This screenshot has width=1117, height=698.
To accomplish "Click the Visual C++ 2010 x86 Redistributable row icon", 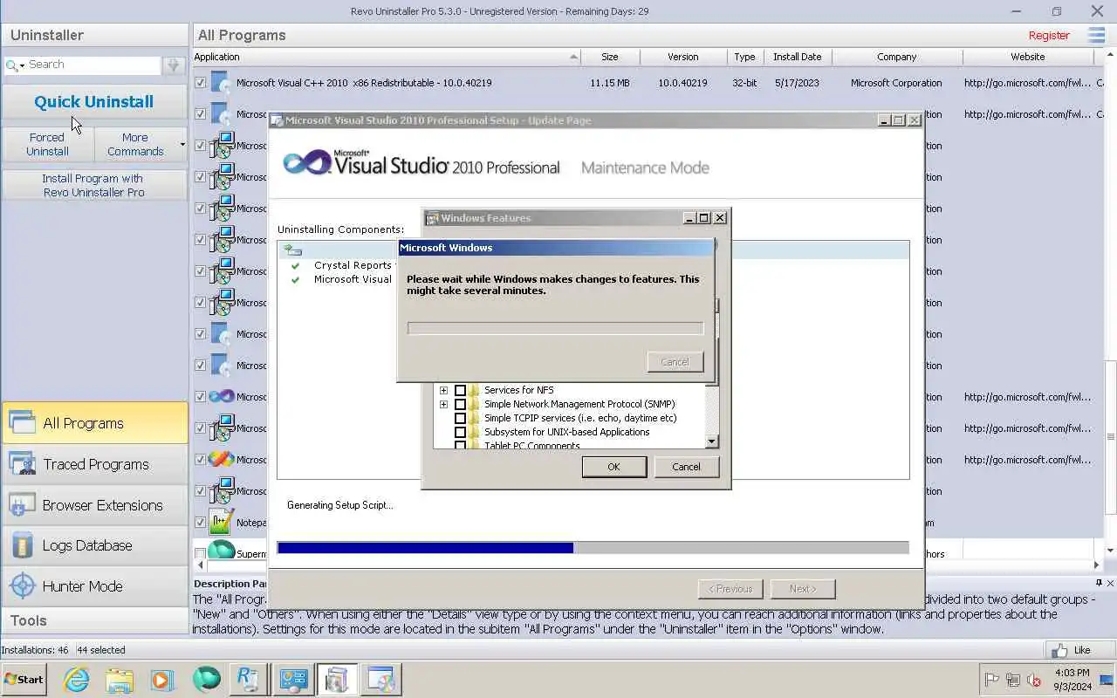I will tap(221, 83).
